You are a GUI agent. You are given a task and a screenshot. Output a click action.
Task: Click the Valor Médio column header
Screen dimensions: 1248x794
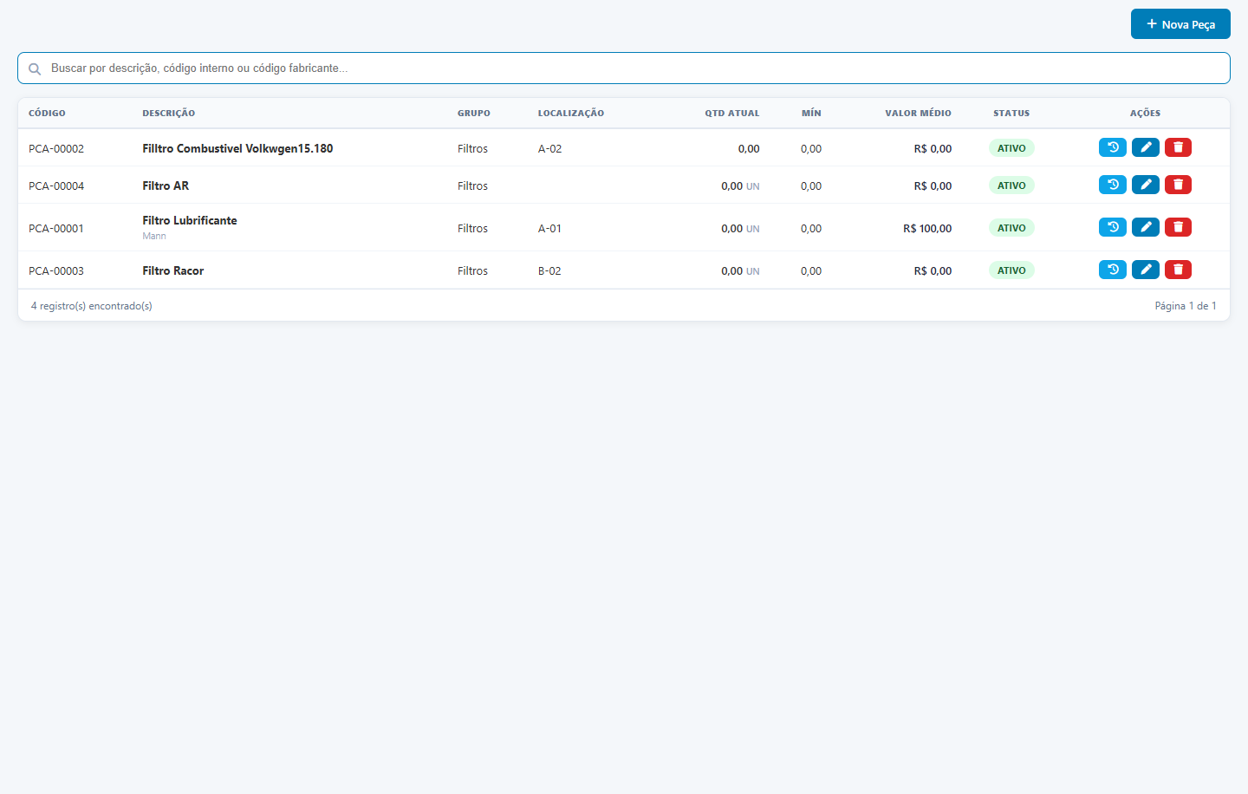pos(918,114)
